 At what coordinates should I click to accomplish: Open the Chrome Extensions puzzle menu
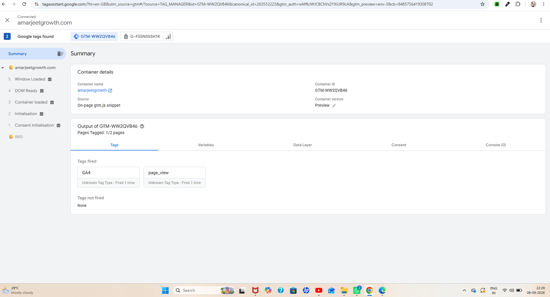(518, 4)
